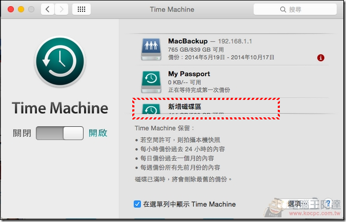Toggle the Time Machine on/off switch
Screen dimensions: 346x222
click(x=60, y=133)
